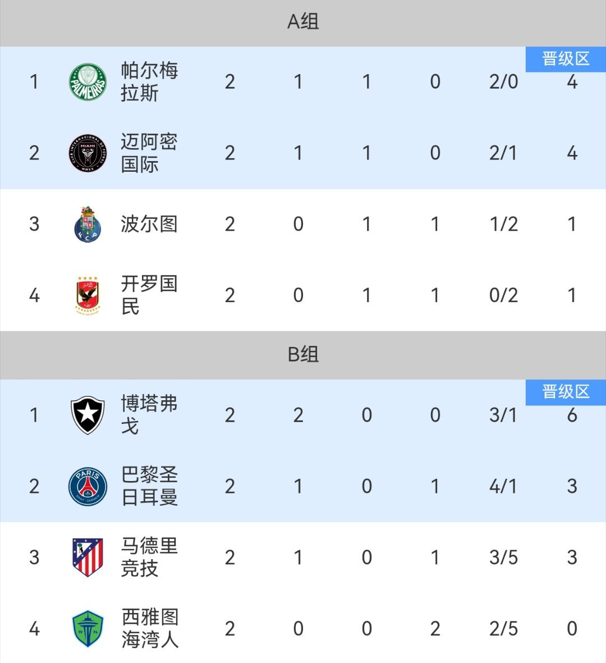Click the Seattle Sounders green crest
The width and height of the screenshot is (606, 663).
88,629
